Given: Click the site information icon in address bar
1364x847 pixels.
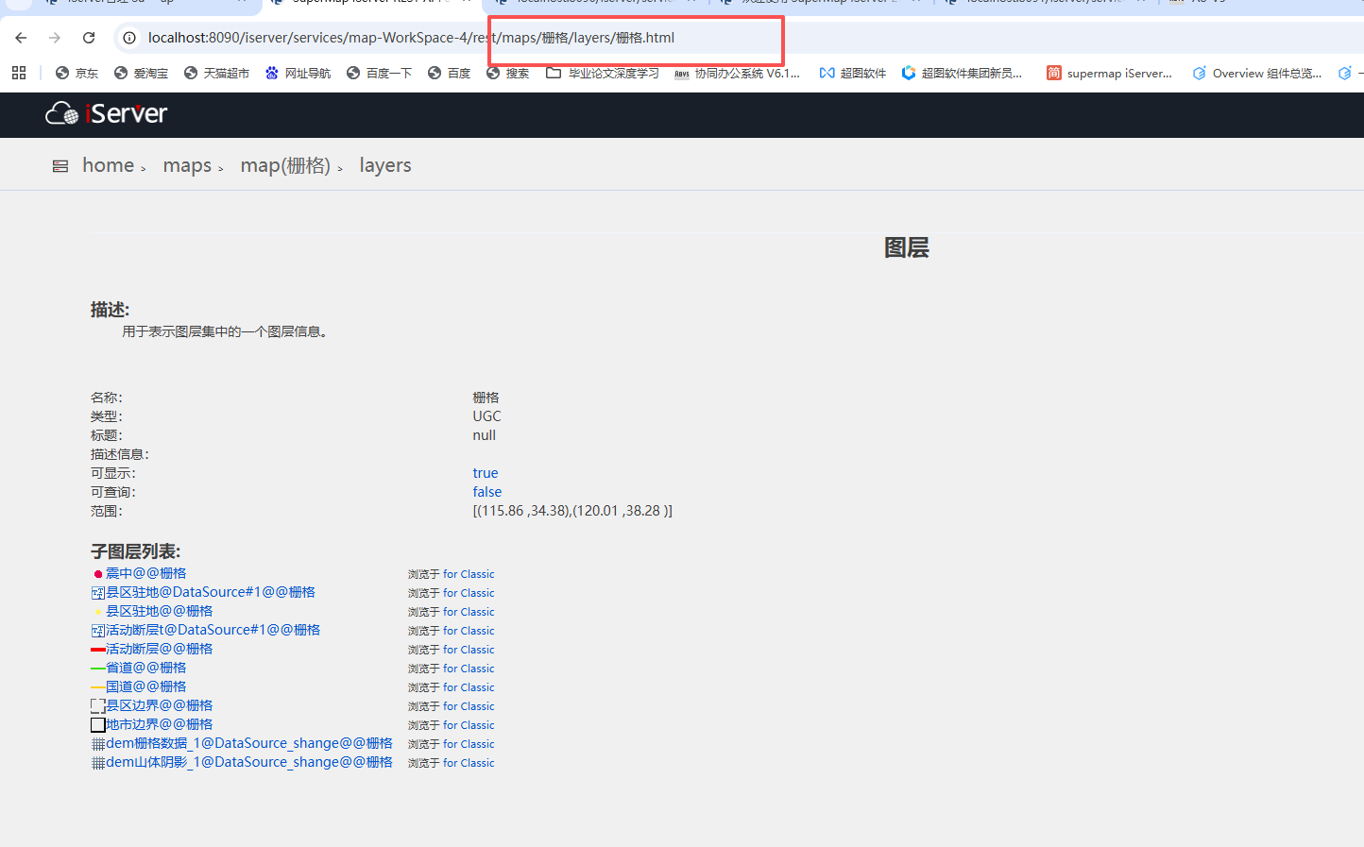Looking at the screenshot, I should tap(129, 38).
